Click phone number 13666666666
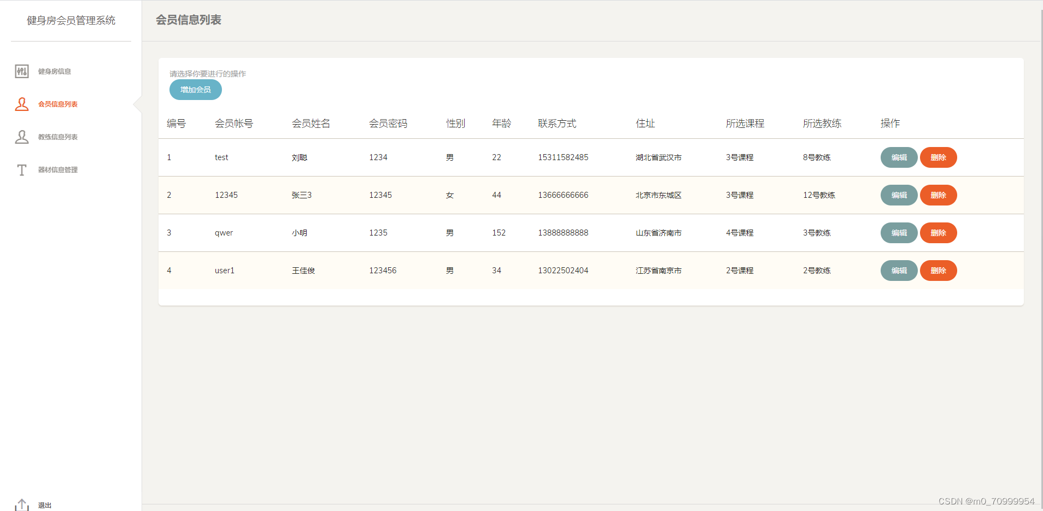This screenshot has width=1043, height=511. click(x=563, y=195)
